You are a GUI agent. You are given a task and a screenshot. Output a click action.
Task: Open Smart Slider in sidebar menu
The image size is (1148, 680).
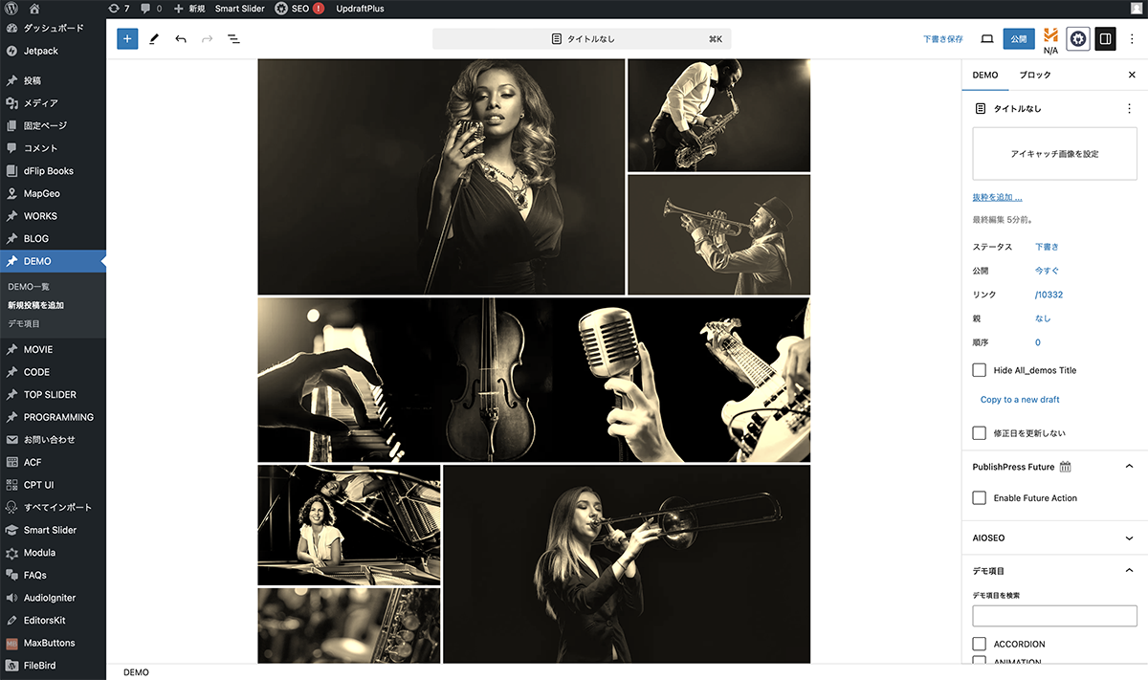tap(50, 530)
